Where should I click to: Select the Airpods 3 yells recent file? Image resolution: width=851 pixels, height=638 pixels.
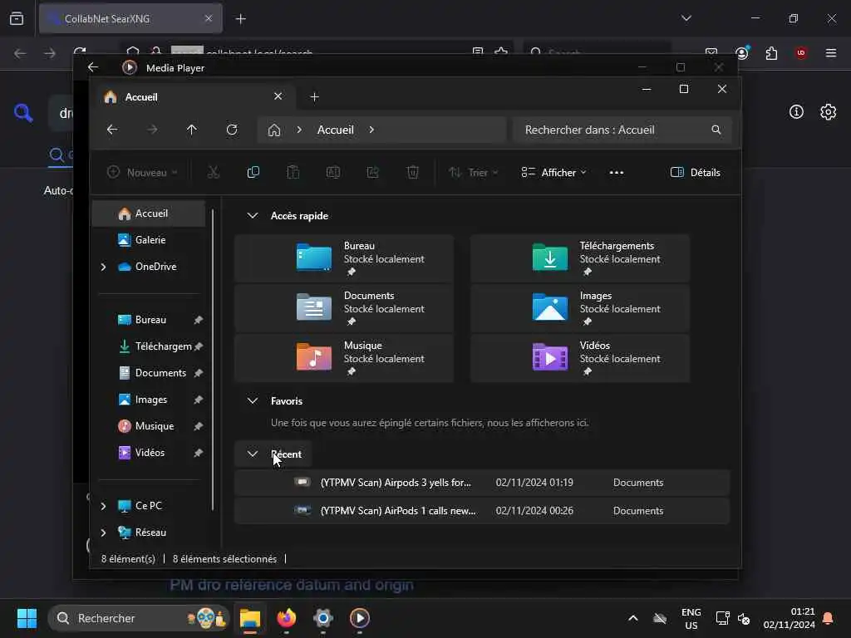[482, 483]
